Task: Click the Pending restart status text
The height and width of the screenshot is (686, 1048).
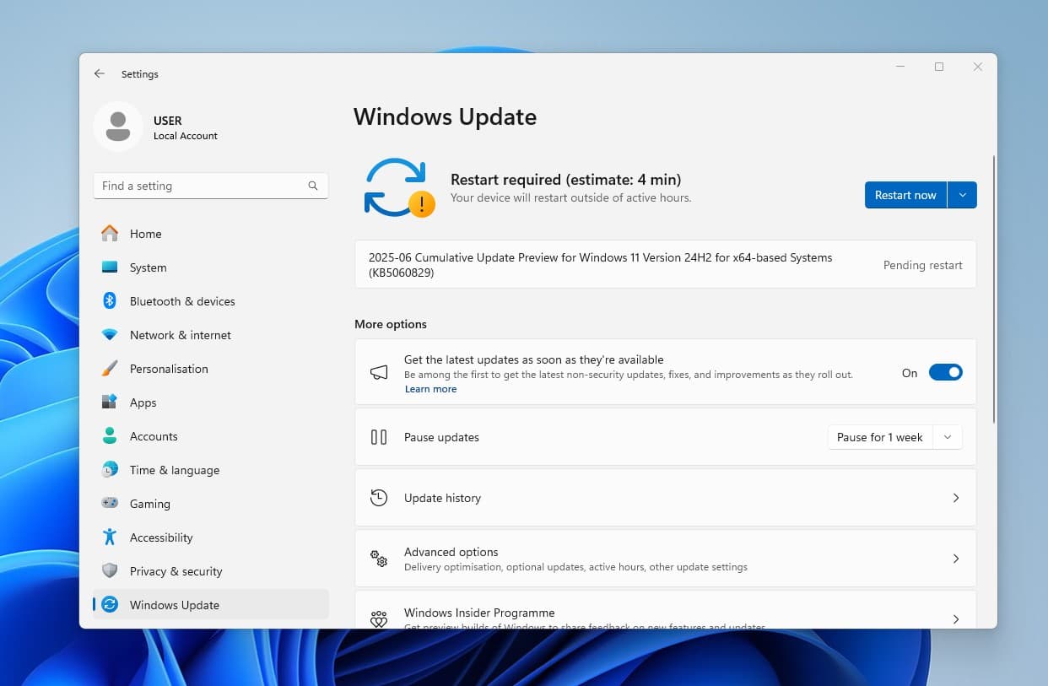Action: 922,265
